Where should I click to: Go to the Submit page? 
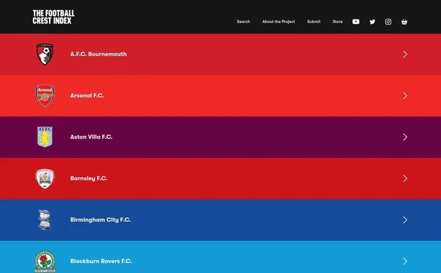pyautogui.click(x=314, y=21)
